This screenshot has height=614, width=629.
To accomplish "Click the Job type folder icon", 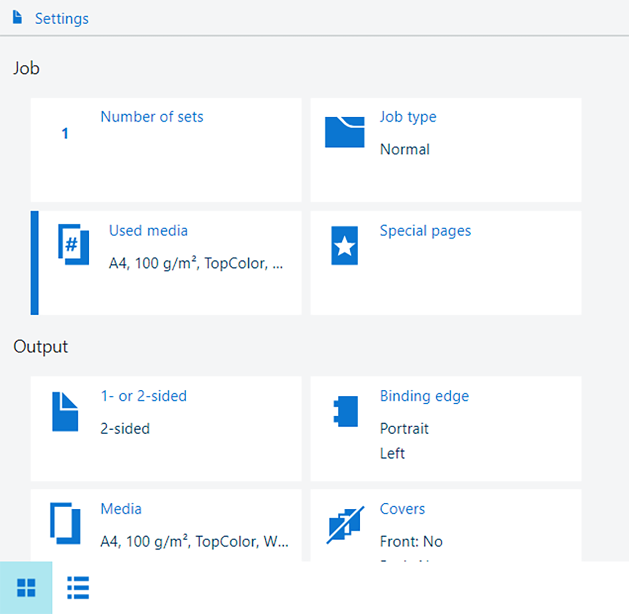I will click(x=344, y=132).
